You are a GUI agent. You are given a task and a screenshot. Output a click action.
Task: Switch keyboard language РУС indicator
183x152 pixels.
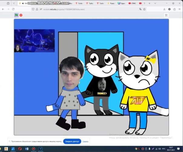point(164,149)
